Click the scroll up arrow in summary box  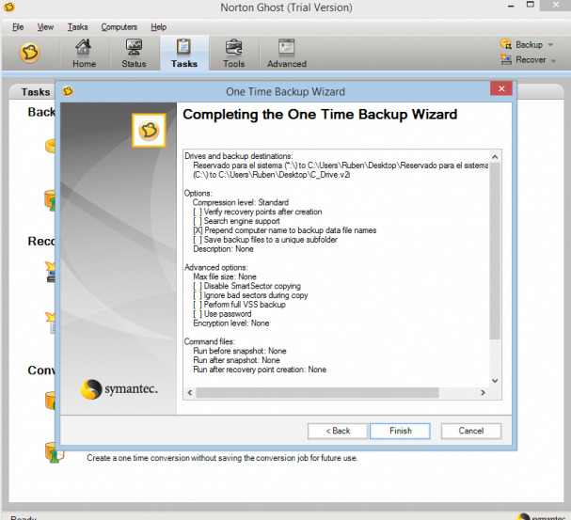(495, 157)
